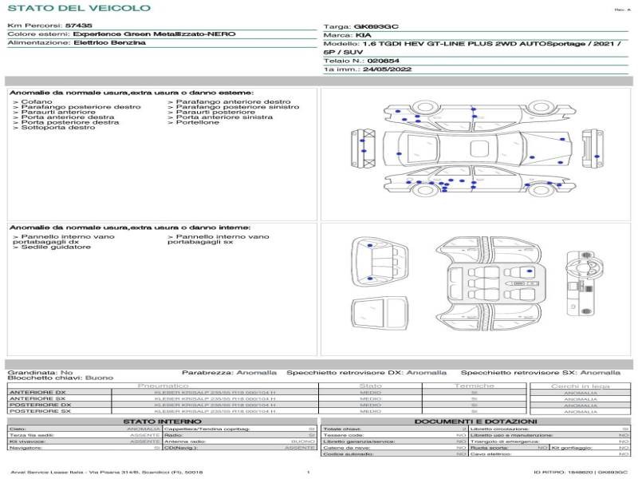Click the "Catene da neve:" row label
Viewport: 638px width, 479px height.
346,448
